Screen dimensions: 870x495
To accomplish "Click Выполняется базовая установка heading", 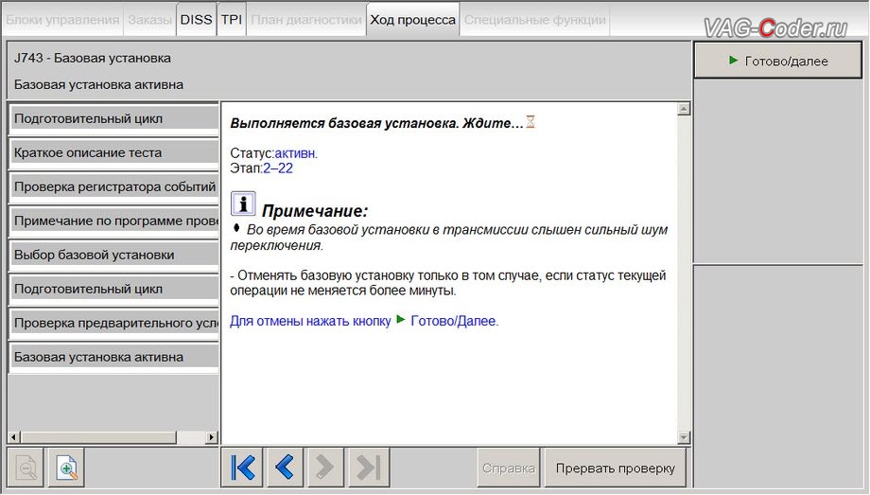I will click(x=376, y=123).
